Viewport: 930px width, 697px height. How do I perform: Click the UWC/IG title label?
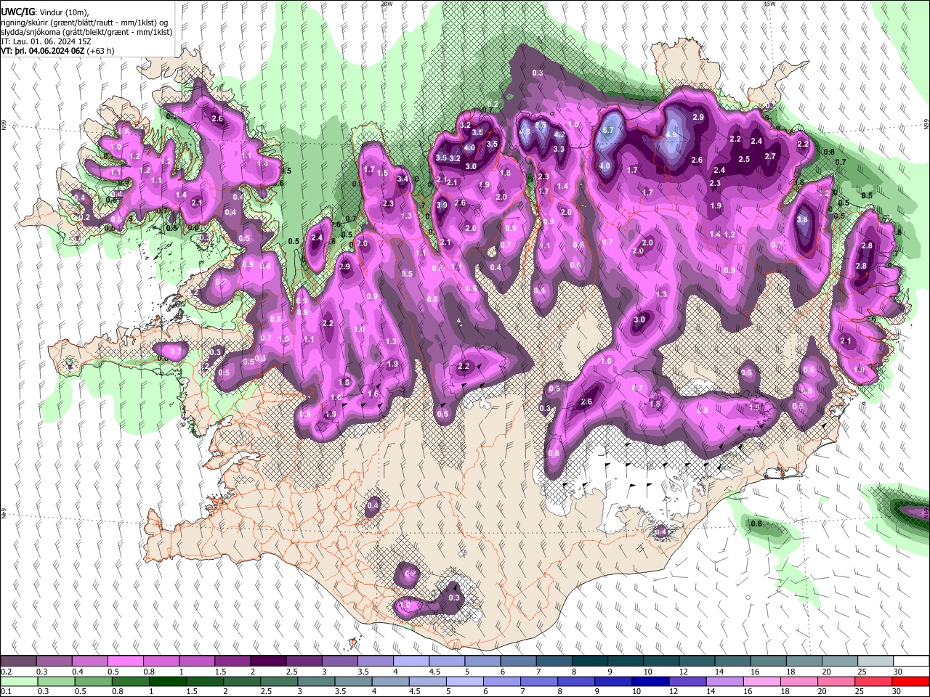tap(17, 12)
